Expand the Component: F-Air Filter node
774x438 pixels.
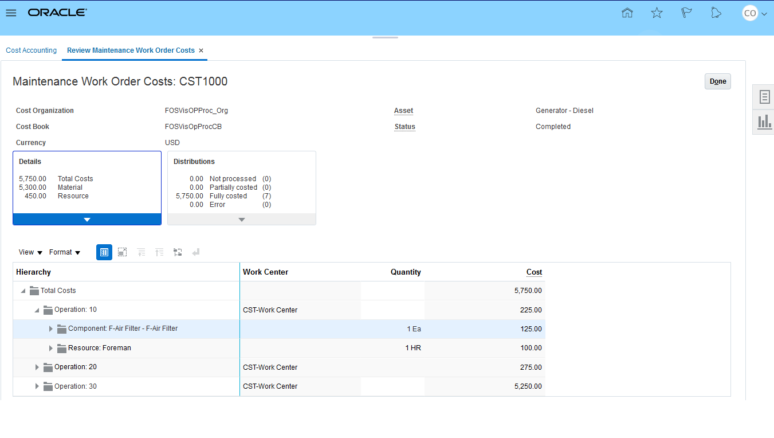click(x=50, y=329)
